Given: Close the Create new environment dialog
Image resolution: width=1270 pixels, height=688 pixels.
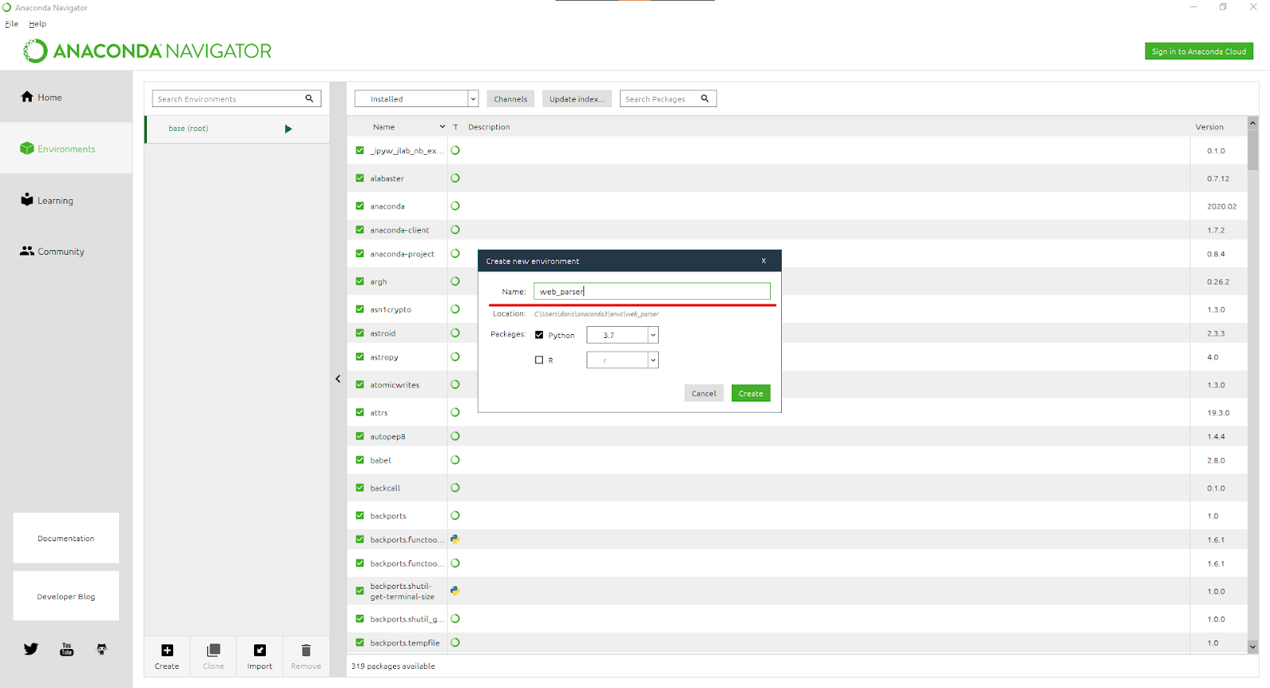Looking at the screenshot, I should pos(764,260).
